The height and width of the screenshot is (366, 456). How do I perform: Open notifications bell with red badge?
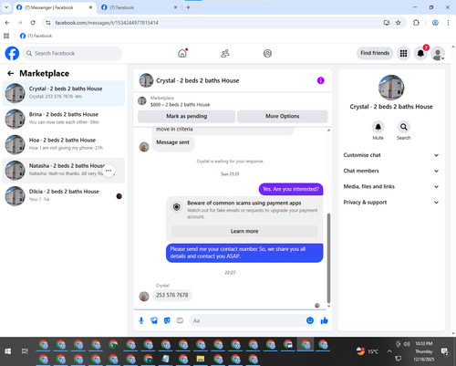(x=420, y=53)
